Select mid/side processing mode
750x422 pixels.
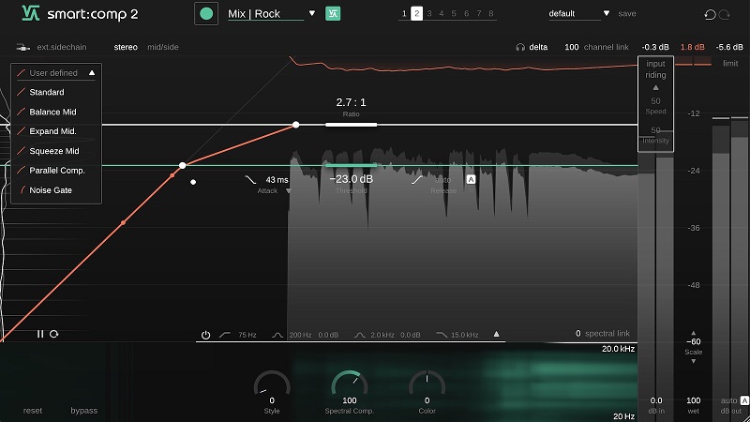click(x=162, y=47)
